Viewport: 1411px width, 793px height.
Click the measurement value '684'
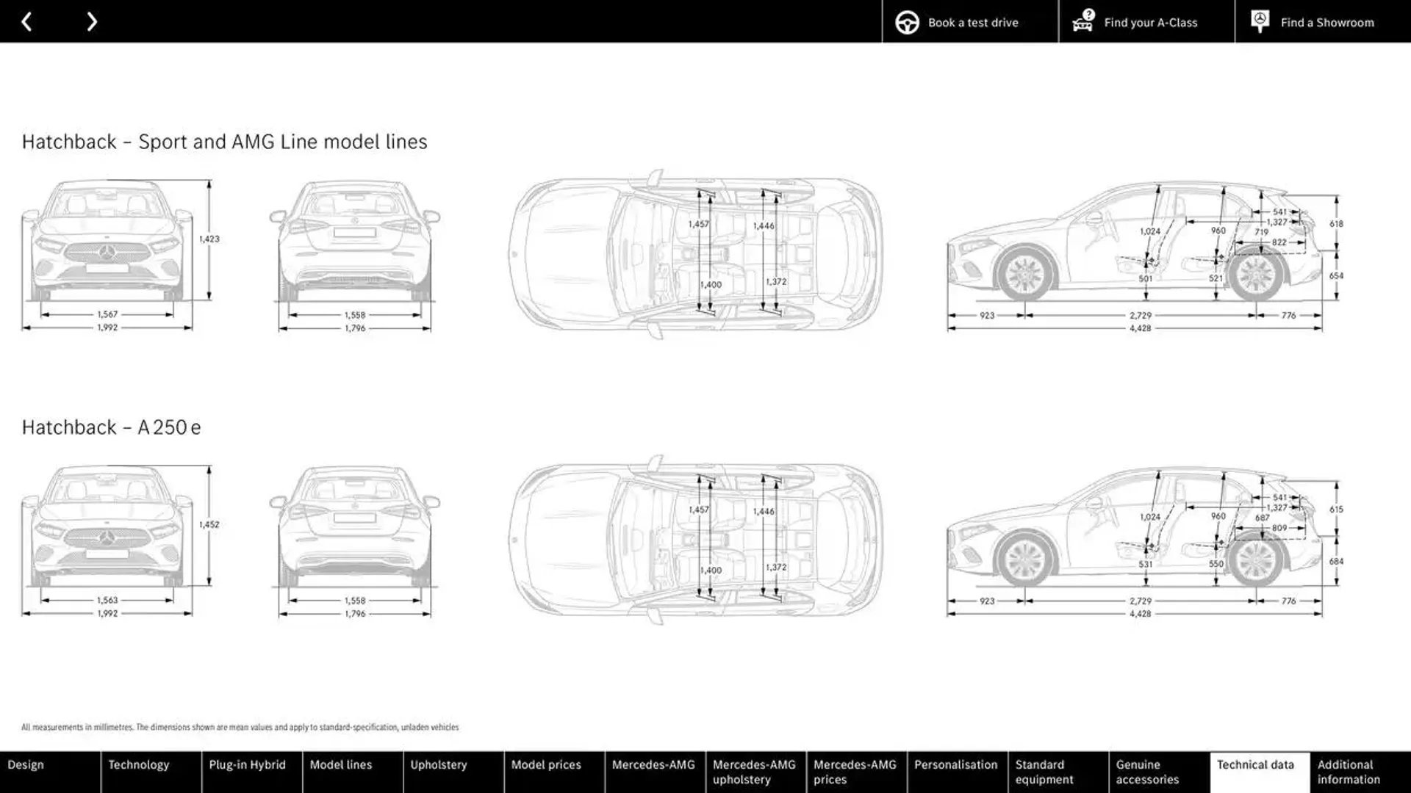(1336, 562)
